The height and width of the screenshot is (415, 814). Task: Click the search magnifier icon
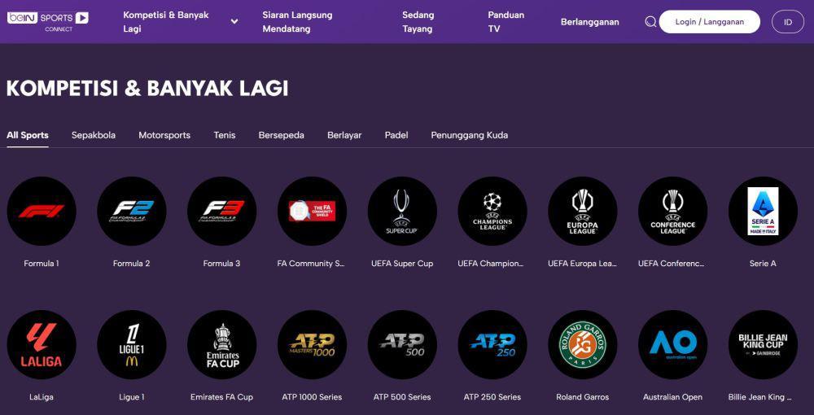coord(650,22)
